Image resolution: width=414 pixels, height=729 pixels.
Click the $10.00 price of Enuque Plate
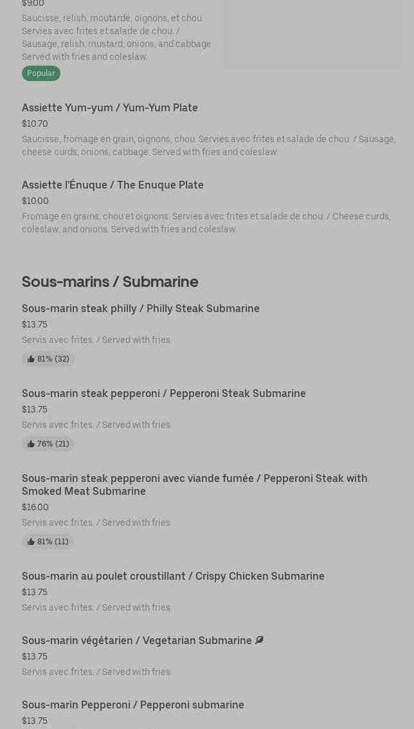35,201
